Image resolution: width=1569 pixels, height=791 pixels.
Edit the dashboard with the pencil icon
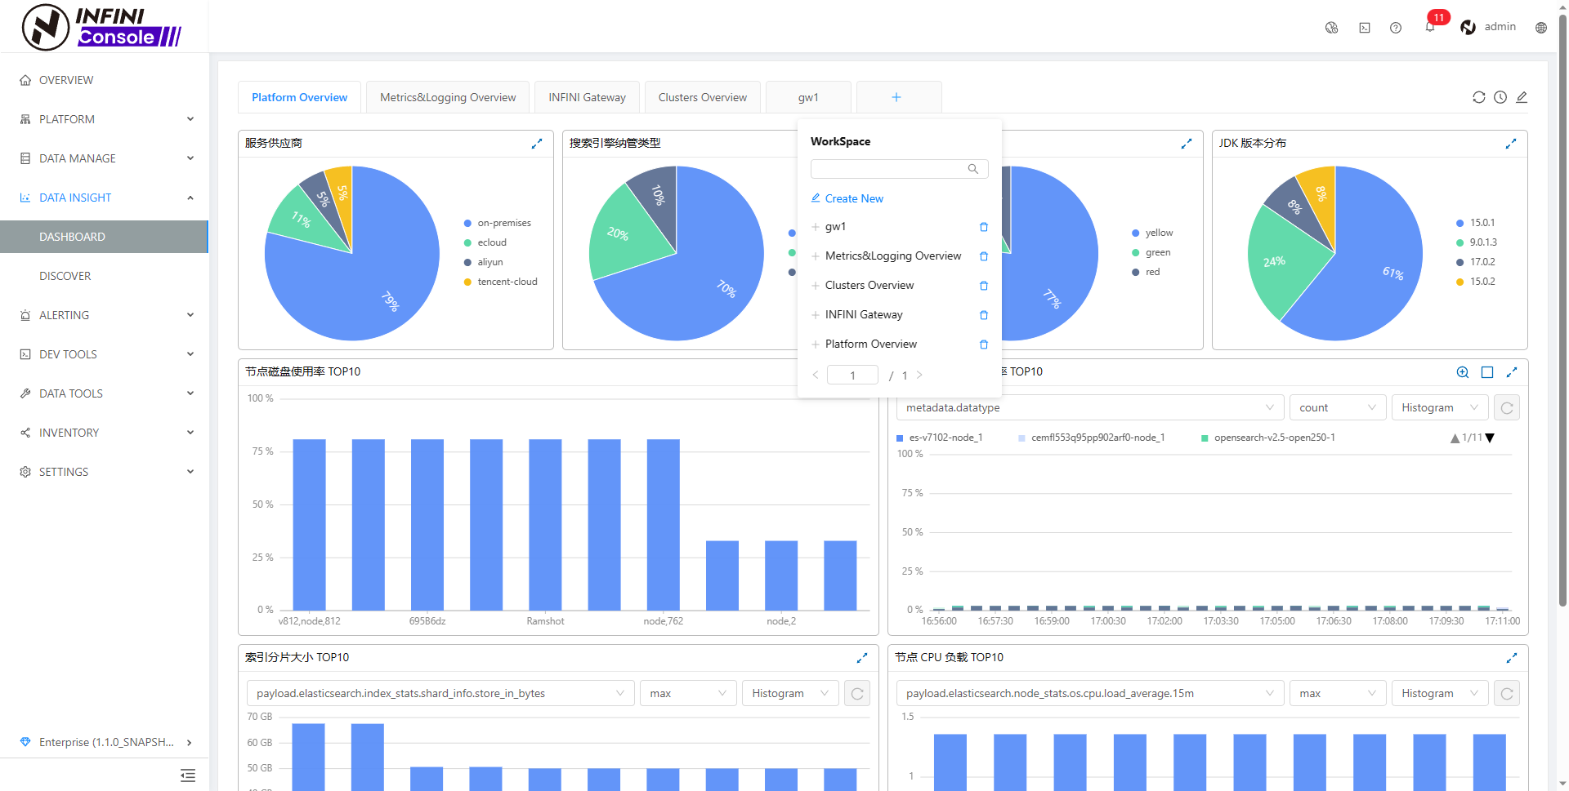[1522, 97]
